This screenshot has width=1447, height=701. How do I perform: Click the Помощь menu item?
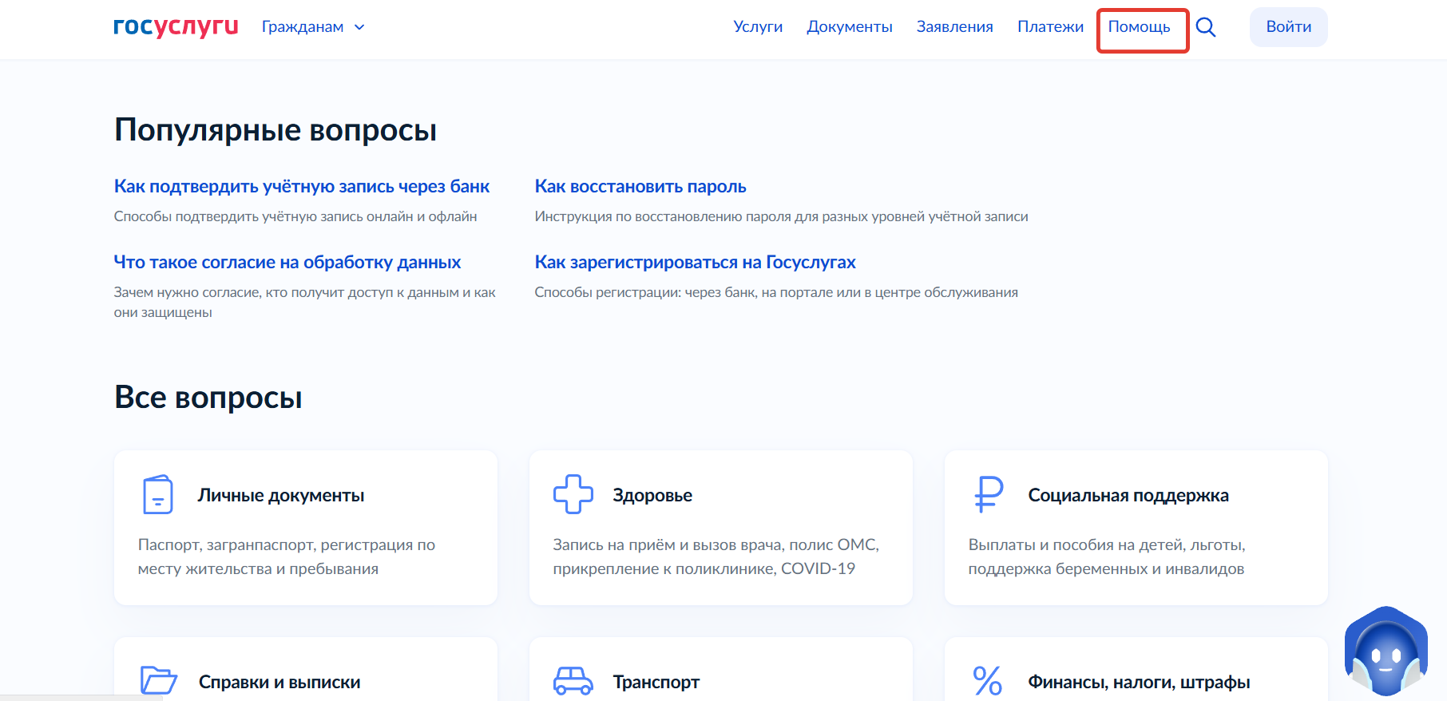1139,27
